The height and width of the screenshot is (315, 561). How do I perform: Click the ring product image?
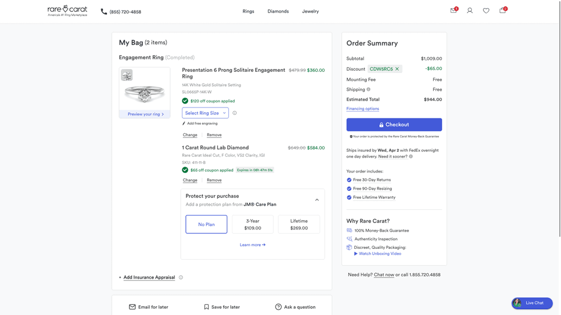[144, 94]
